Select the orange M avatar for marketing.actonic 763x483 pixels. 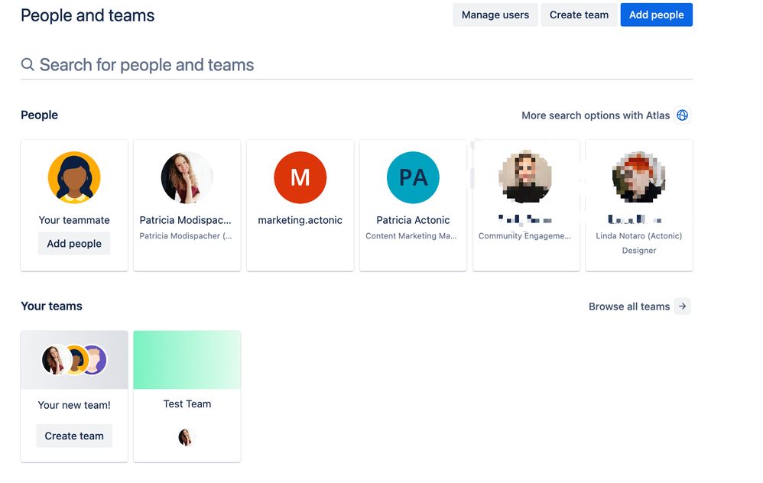coord(300,177)
